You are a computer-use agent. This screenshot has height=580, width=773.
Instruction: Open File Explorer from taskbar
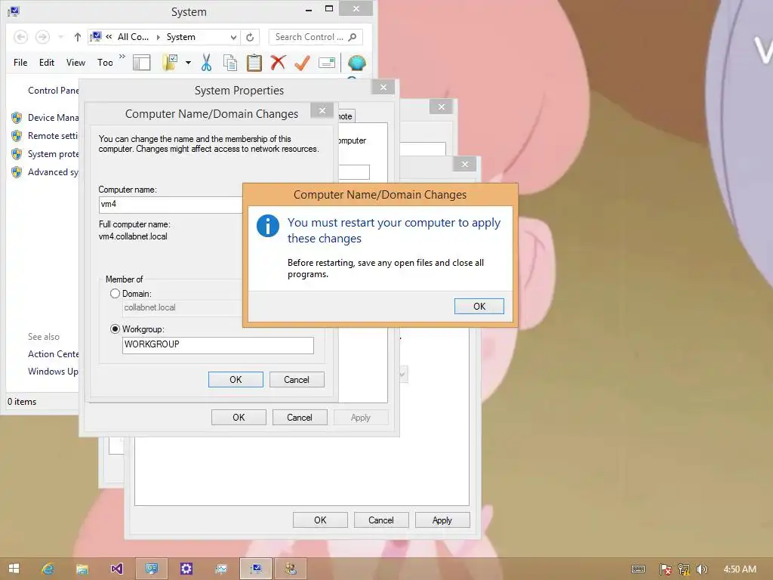(x=82, y=569)
